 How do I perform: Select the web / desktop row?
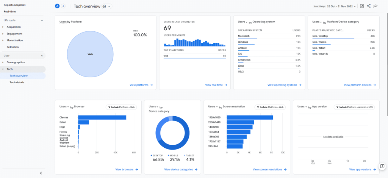click(343, 36)
